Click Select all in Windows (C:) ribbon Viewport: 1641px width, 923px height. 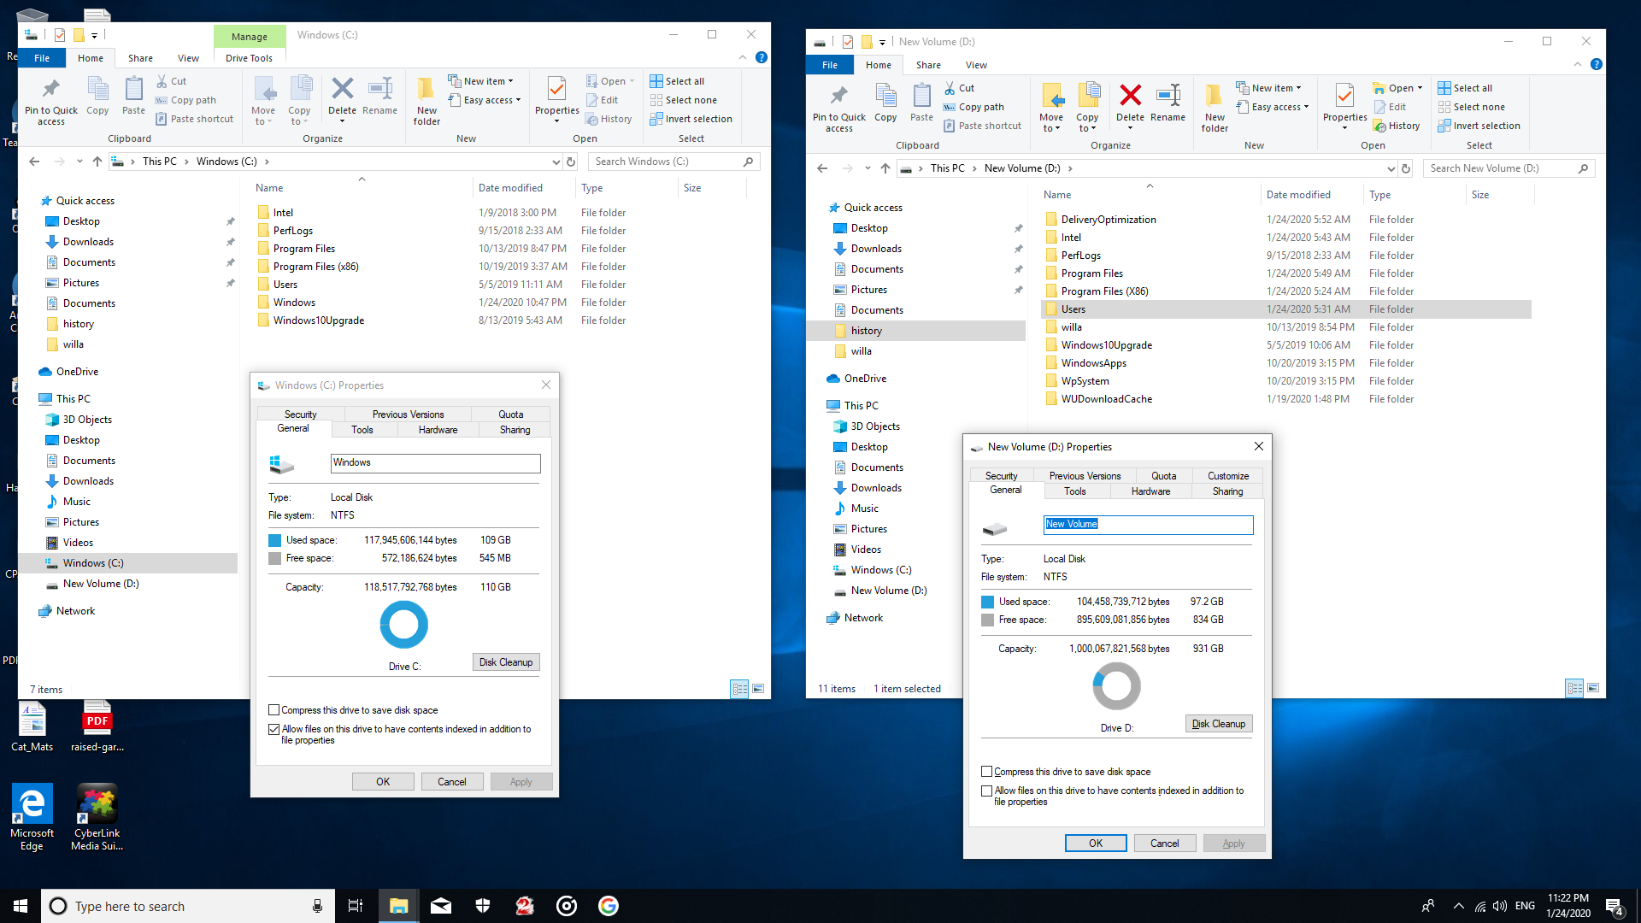point(677,81)
